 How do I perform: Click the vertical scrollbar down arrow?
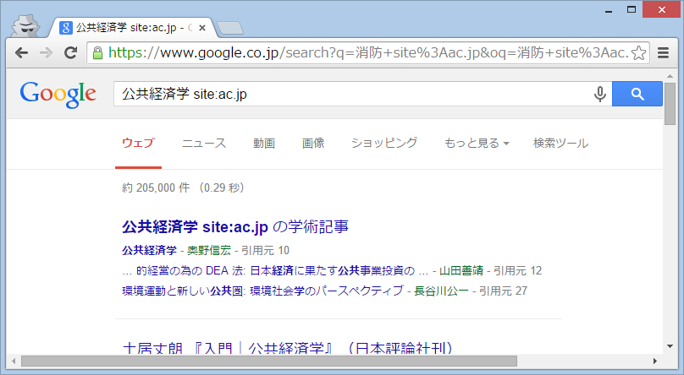[670, 346]
